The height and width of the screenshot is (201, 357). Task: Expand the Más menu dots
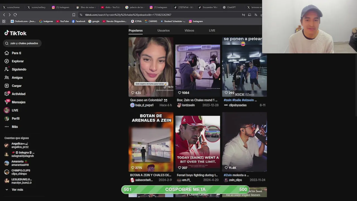[x=7, y=127]
